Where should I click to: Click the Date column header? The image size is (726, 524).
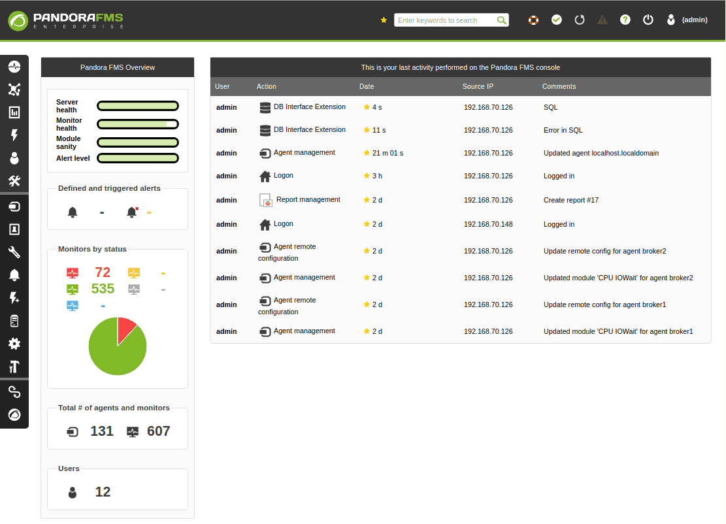coord(367,86)
